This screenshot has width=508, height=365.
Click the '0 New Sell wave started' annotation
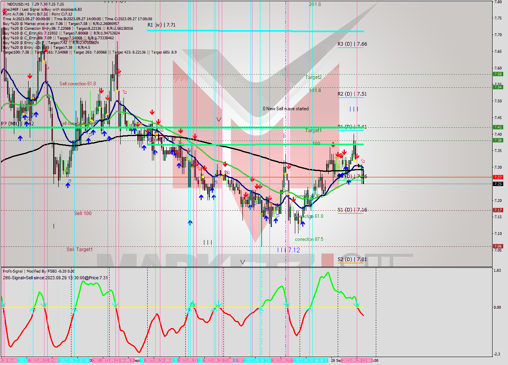click(x=286, y=109)
